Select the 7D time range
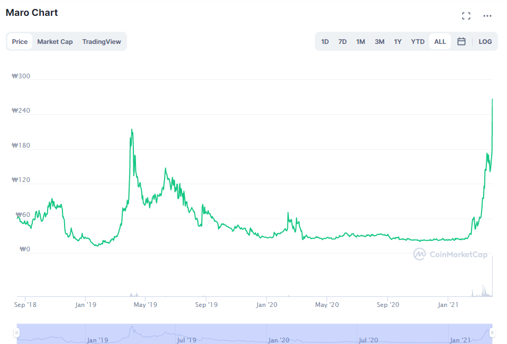This screenshot has width=507, height=344. (342, 42)
